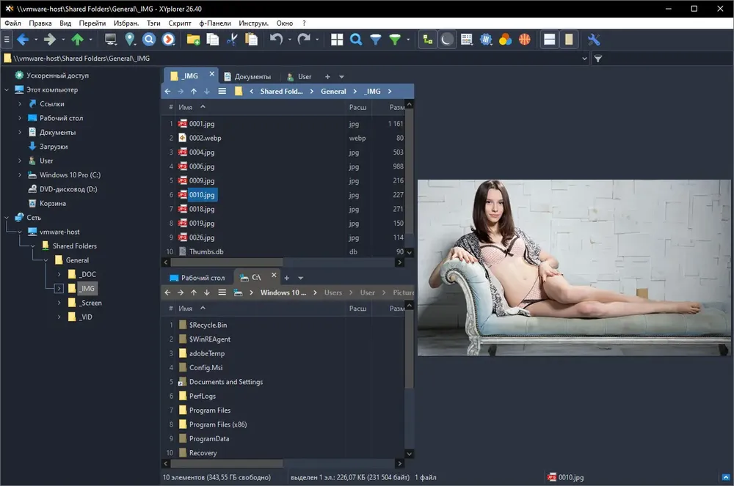734x486 pixels.
Task: Click the Undo arrow in toolbar
Action: [276, 40]
